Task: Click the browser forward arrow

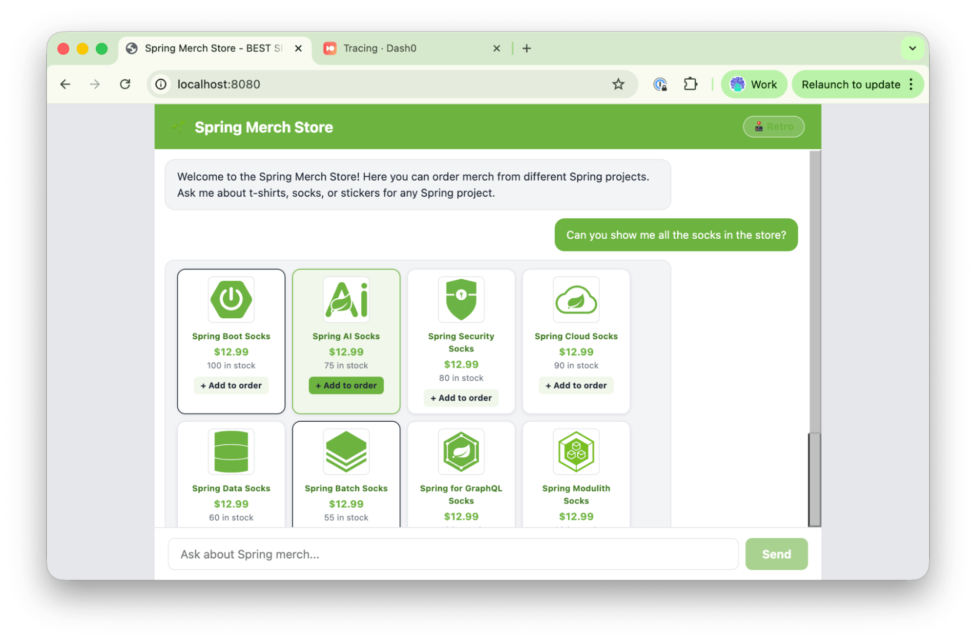Action: (95, 84)
